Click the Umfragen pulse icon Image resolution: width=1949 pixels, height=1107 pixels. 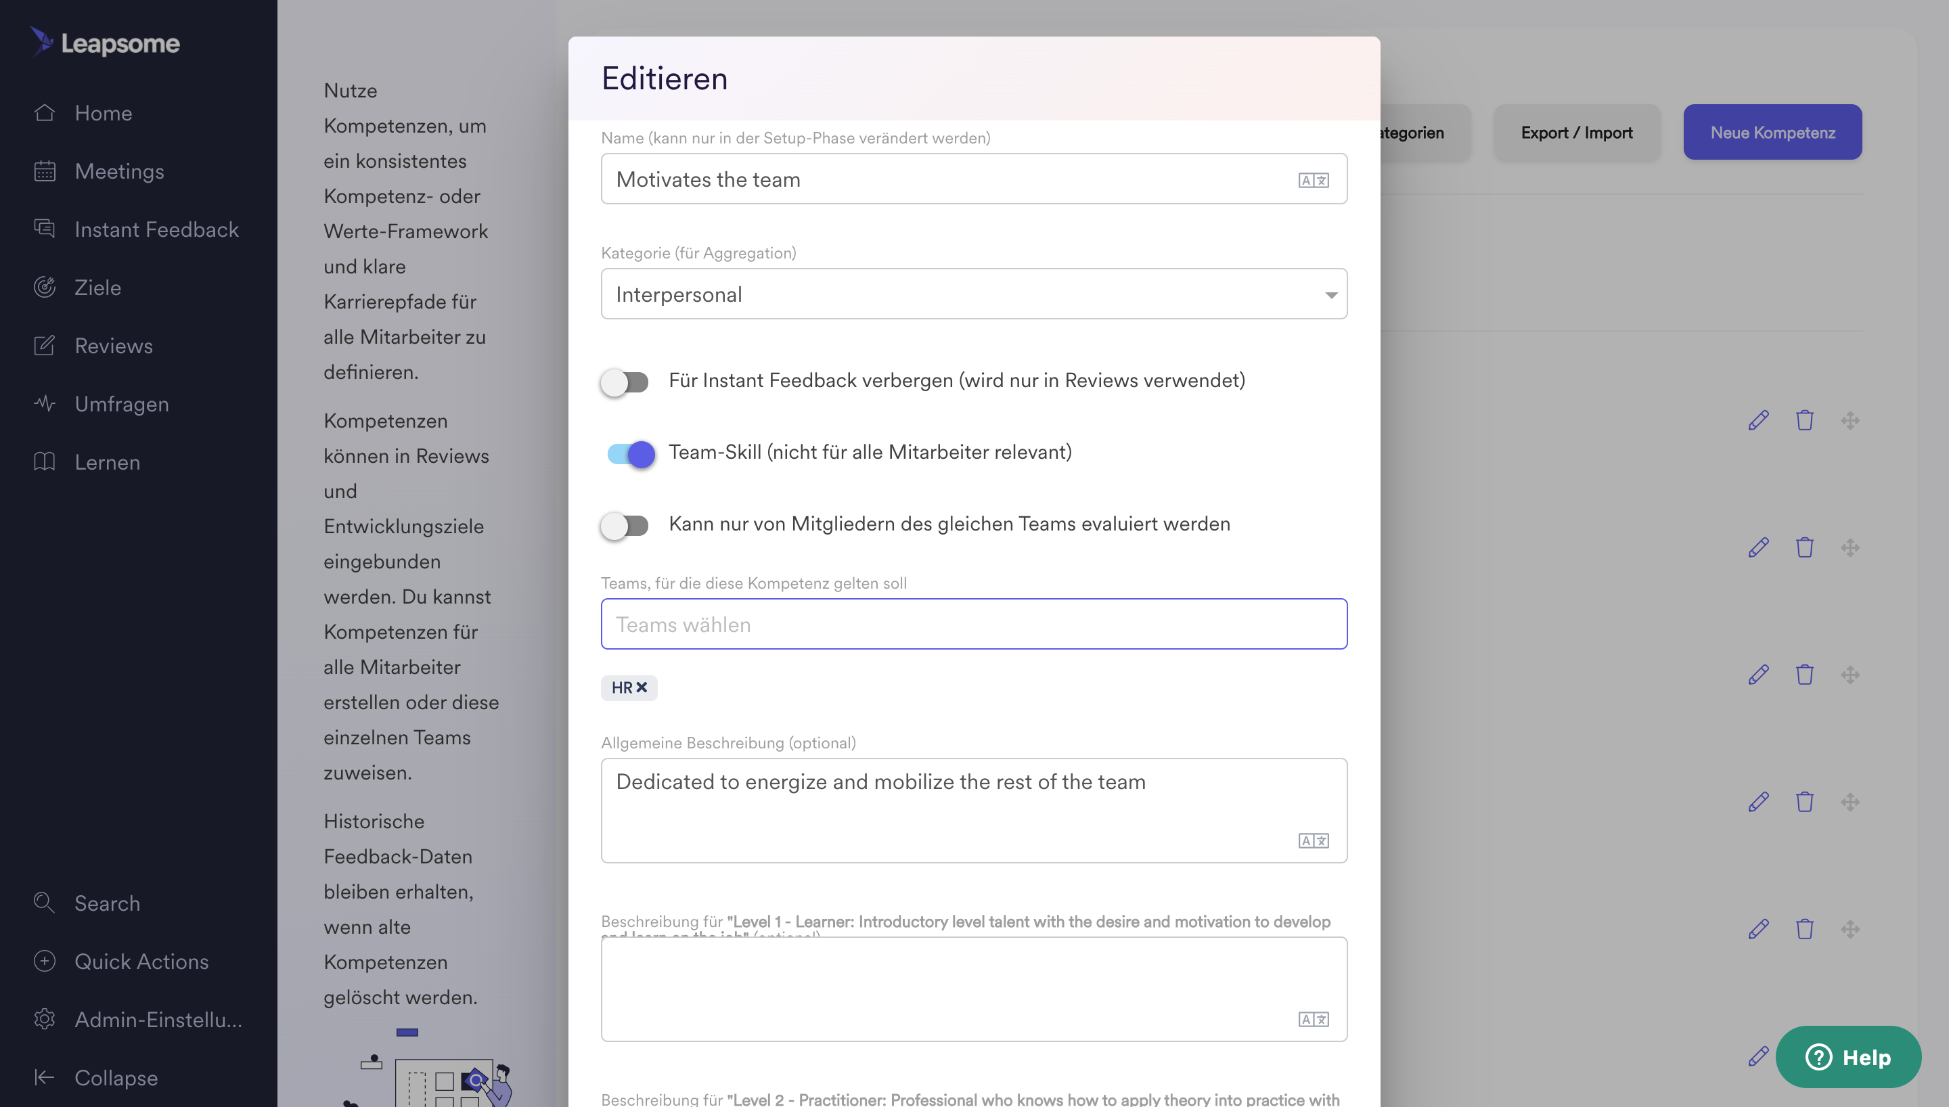tap(44, 404)
